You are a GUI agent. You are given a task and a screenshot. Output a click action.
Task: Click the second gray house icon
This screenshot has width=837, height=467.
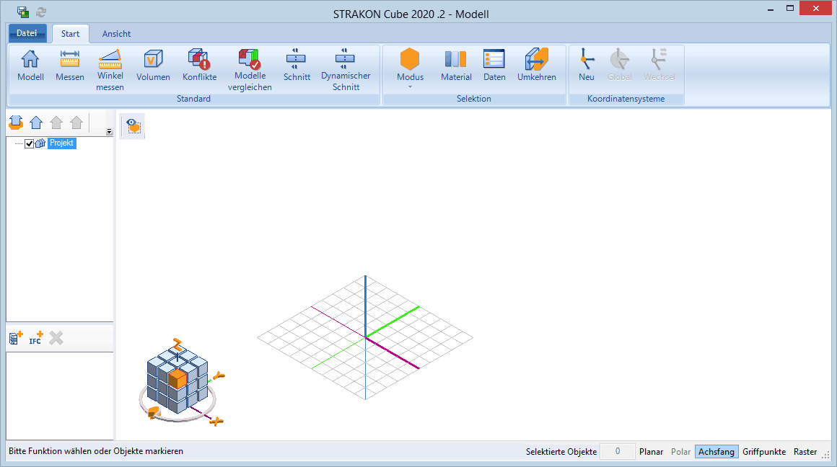pos(76,123)
